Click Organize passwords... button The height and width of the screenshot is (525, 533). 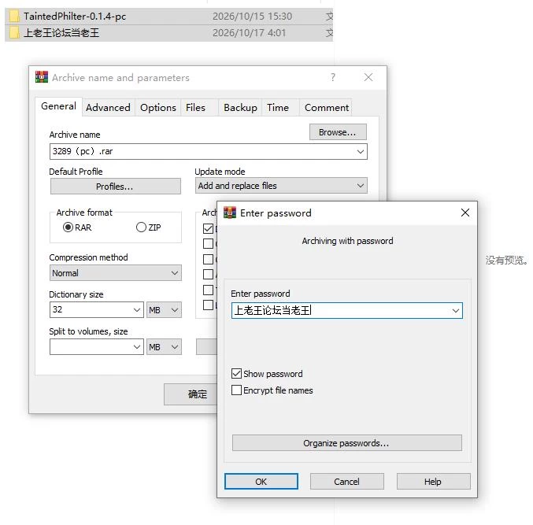pyautogui.click(x=346, y=443)
